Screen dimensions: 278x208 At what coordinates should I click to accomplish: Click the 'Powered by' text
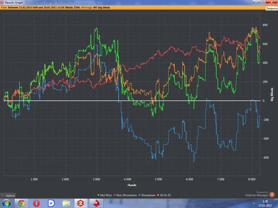(262, 192)
